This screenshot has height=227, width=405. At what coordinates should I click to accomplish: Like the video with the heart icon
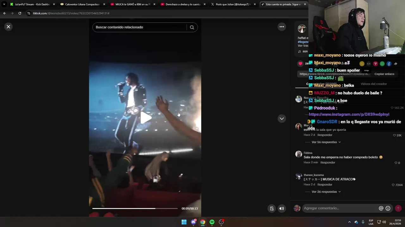(300, 64)
